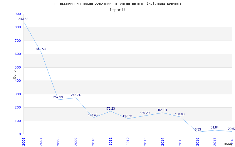Click the y-axis tick label 100
This screenshot has height=147, width=235.
click(18, 121)
